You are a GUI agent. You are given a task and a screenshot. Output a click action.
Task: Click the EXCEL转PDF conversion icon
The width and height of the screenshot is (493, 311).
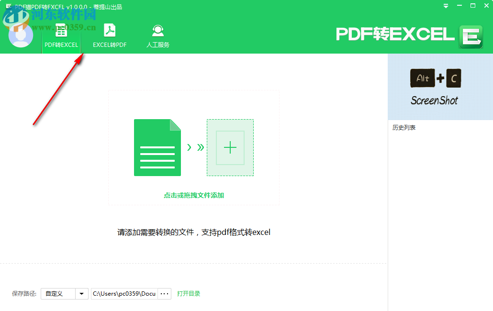[x=109, y=30]
